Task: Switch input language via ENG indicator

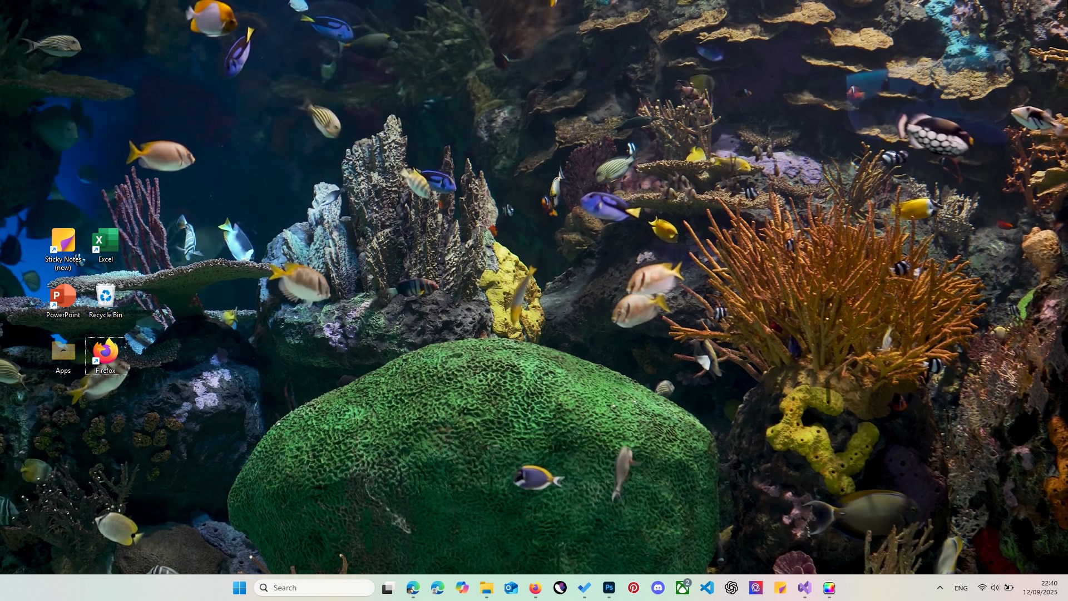Action: pos(961,588)
